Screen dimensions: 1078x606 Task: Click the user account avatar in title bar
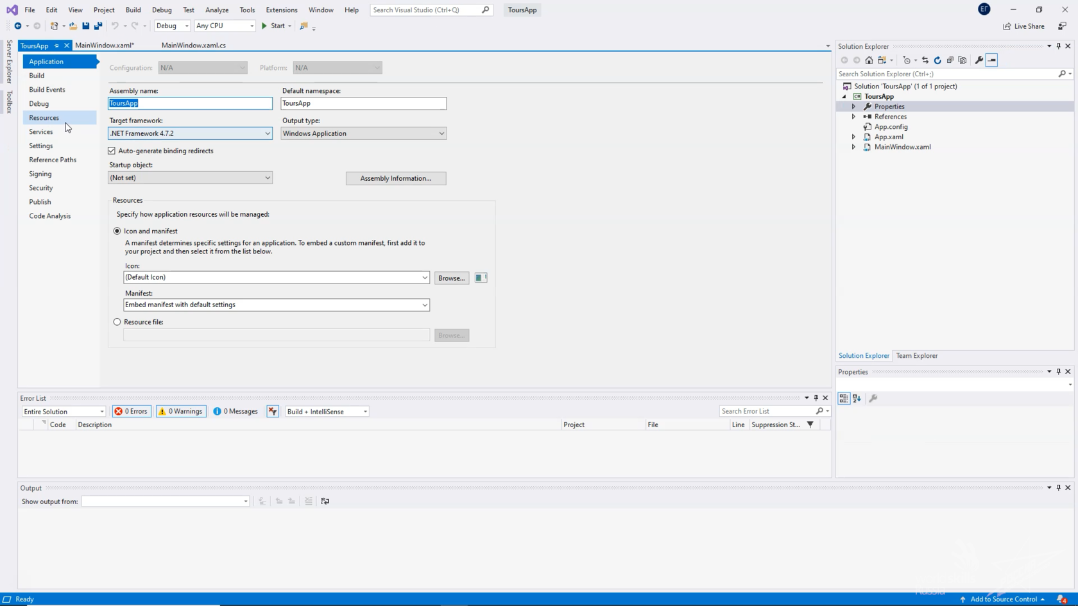984,9
